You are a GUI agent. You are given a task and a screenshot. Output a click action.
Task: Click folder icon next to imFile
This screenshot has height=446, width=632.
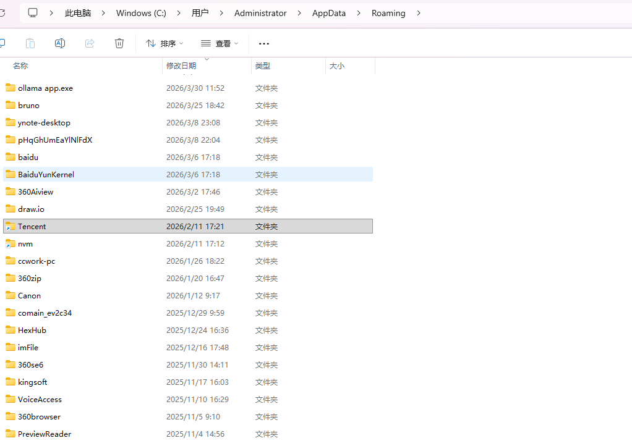click(11, 347)
